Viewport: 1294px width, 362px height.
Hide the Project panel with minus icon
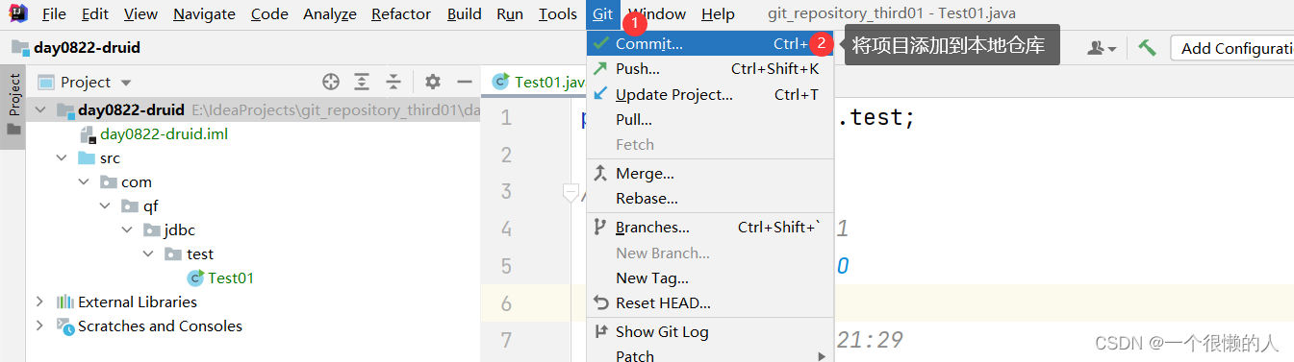[464, 82]
